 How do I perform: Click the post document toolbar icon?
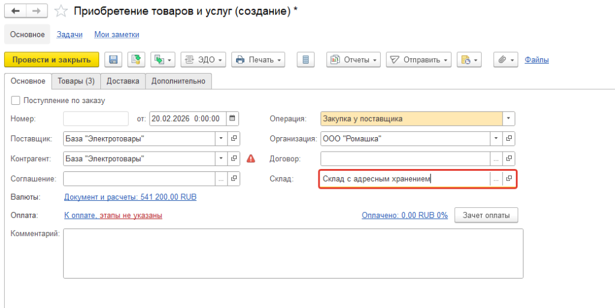(136, 59)
